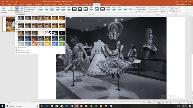Adjust the zoom slider in status bar
The width and height of the screenshot is (193, 108).
pyautogui.click(x=179, y=103)
